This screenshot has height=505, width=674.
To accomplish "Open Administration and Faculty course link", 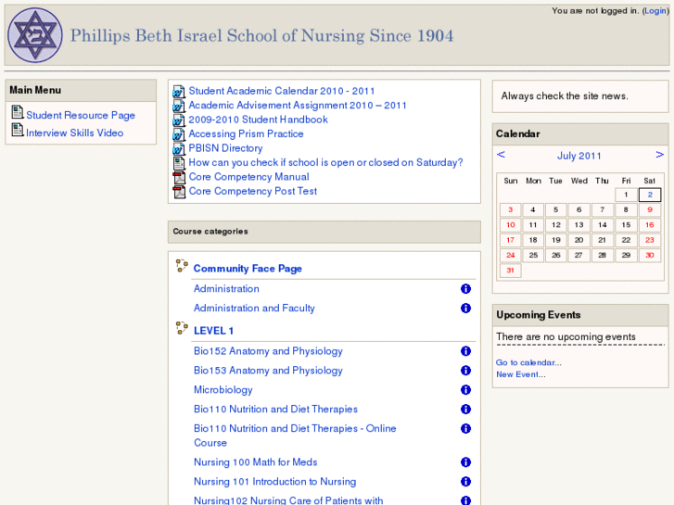I will tap(254, 309).
